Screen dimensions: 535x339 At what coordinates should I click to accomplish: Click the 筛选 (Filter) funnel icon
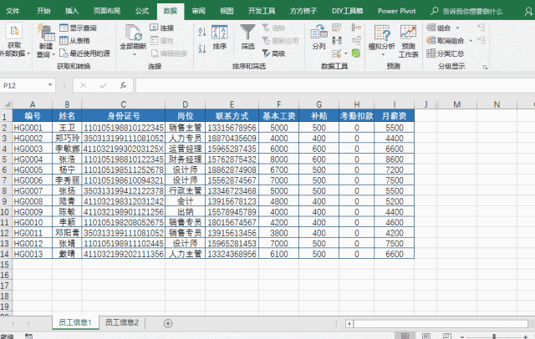point(248,34)
